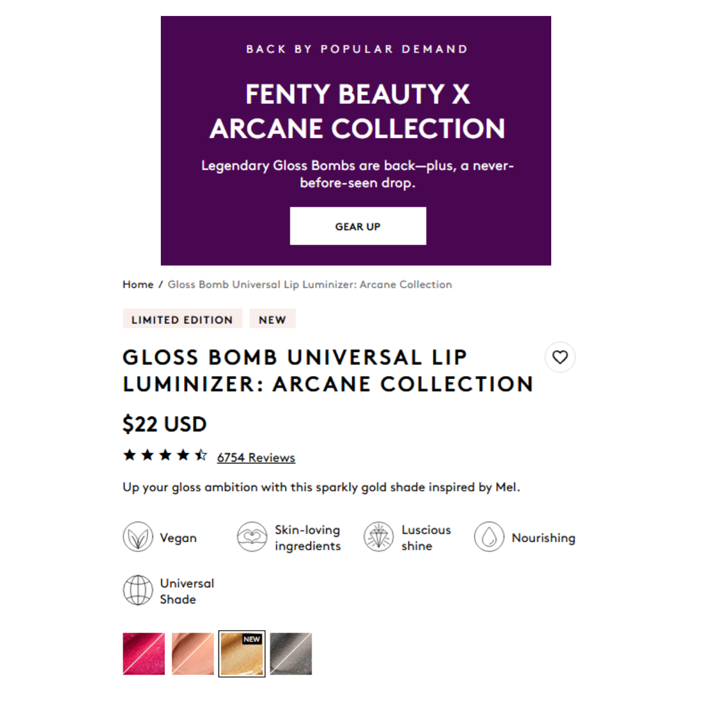Open the 6754 Reviews link

pos(256,457)
